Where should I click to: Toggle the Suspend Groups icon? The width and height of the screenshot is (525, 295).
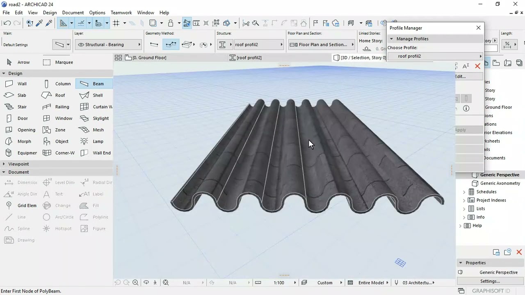(x=187, y=23)
